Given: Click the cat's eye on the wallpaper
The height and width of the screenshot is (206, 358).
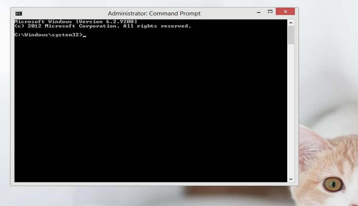Looking at the screenshot, I should click(x=333, y=184).
